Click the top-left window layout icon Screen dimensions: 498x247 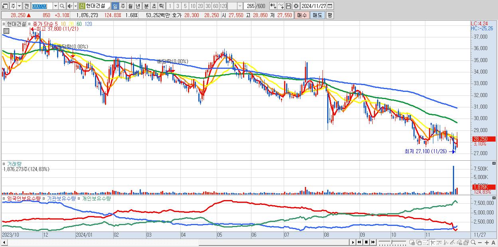(4, 6)
